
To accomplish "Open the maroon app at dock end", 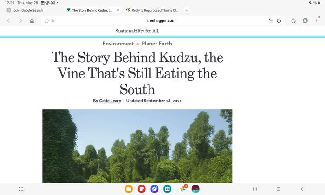I will click(195, 189).
